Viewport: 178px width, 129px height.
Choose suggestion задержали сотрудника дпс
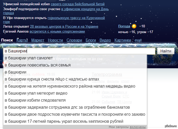(75, 107)
